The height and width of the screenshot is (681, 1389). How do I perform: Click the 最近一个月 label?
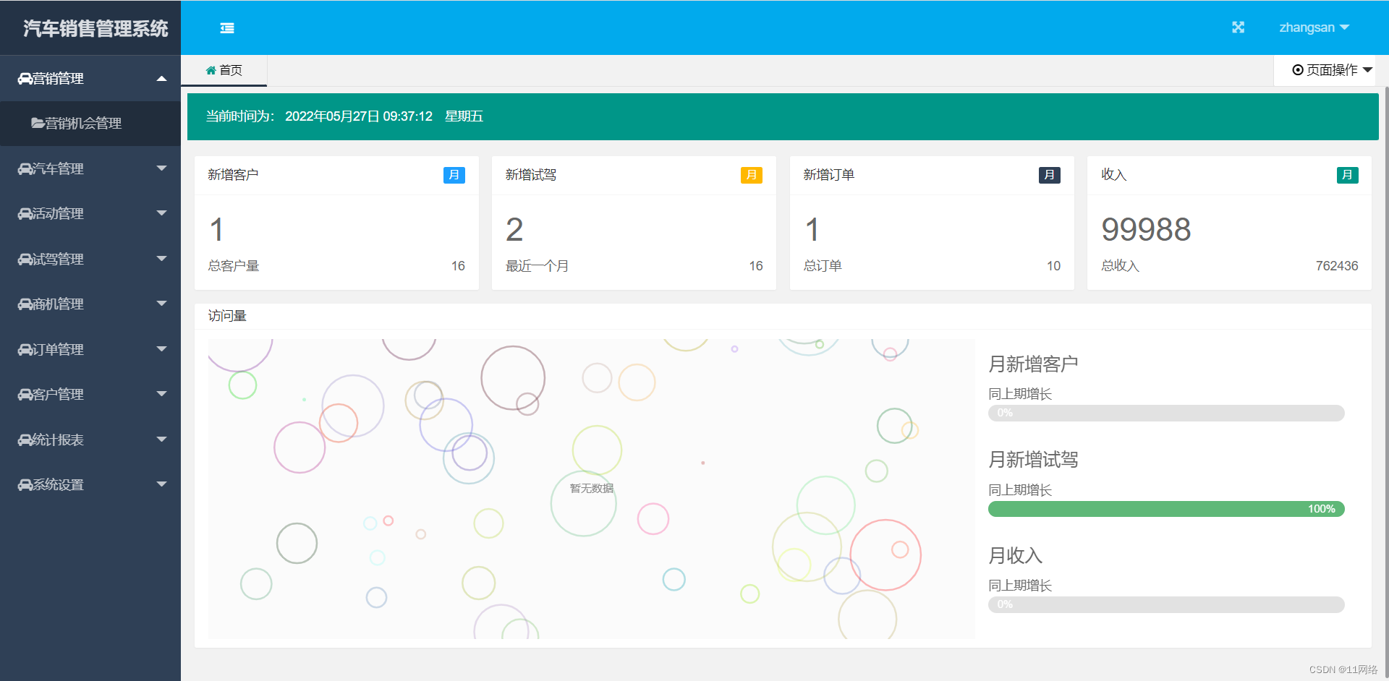point(537,266)
